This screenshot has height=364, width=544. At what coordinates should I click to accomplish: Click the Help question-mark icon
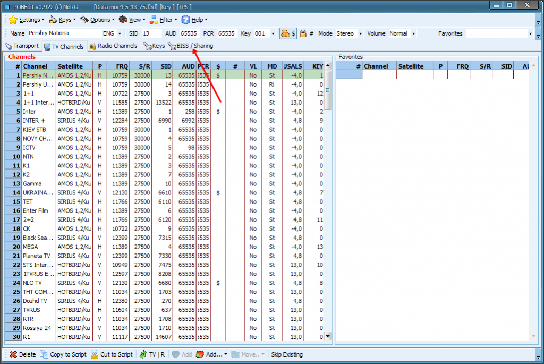point(186,20)
